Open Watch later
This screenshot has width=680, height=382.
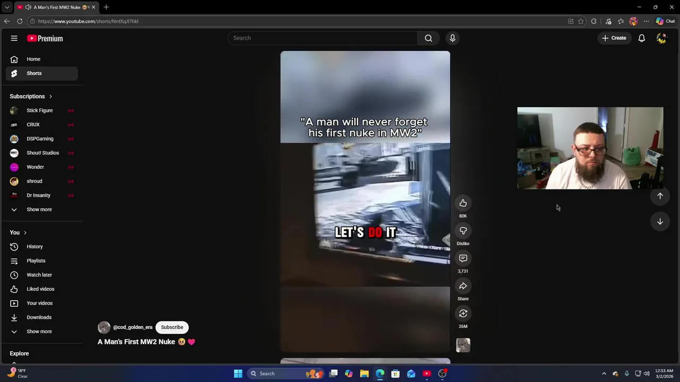click(41, 275)
